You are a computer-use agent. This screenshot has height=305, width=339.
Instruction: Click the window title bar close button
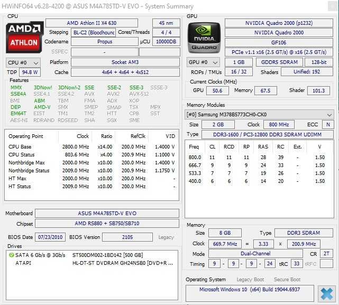(x=333, y=6)
